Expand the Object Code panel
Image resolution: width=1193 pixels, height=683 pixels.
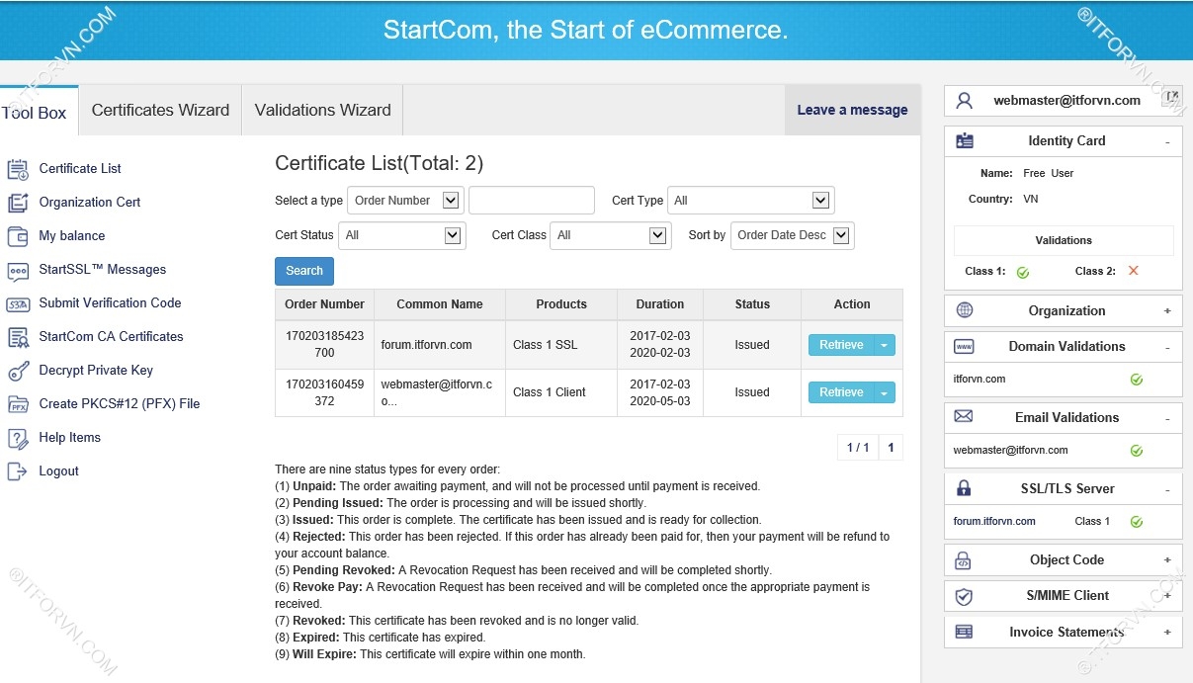coord(1167,560)
